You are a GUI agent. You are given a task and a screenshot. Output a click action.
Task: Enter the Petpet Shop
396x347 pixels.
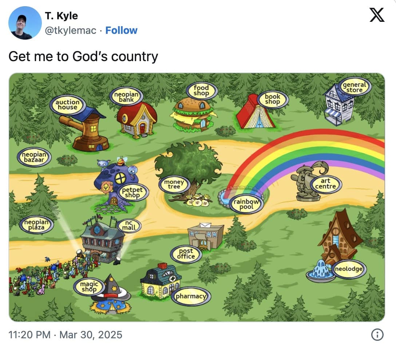tap(116, 178)
